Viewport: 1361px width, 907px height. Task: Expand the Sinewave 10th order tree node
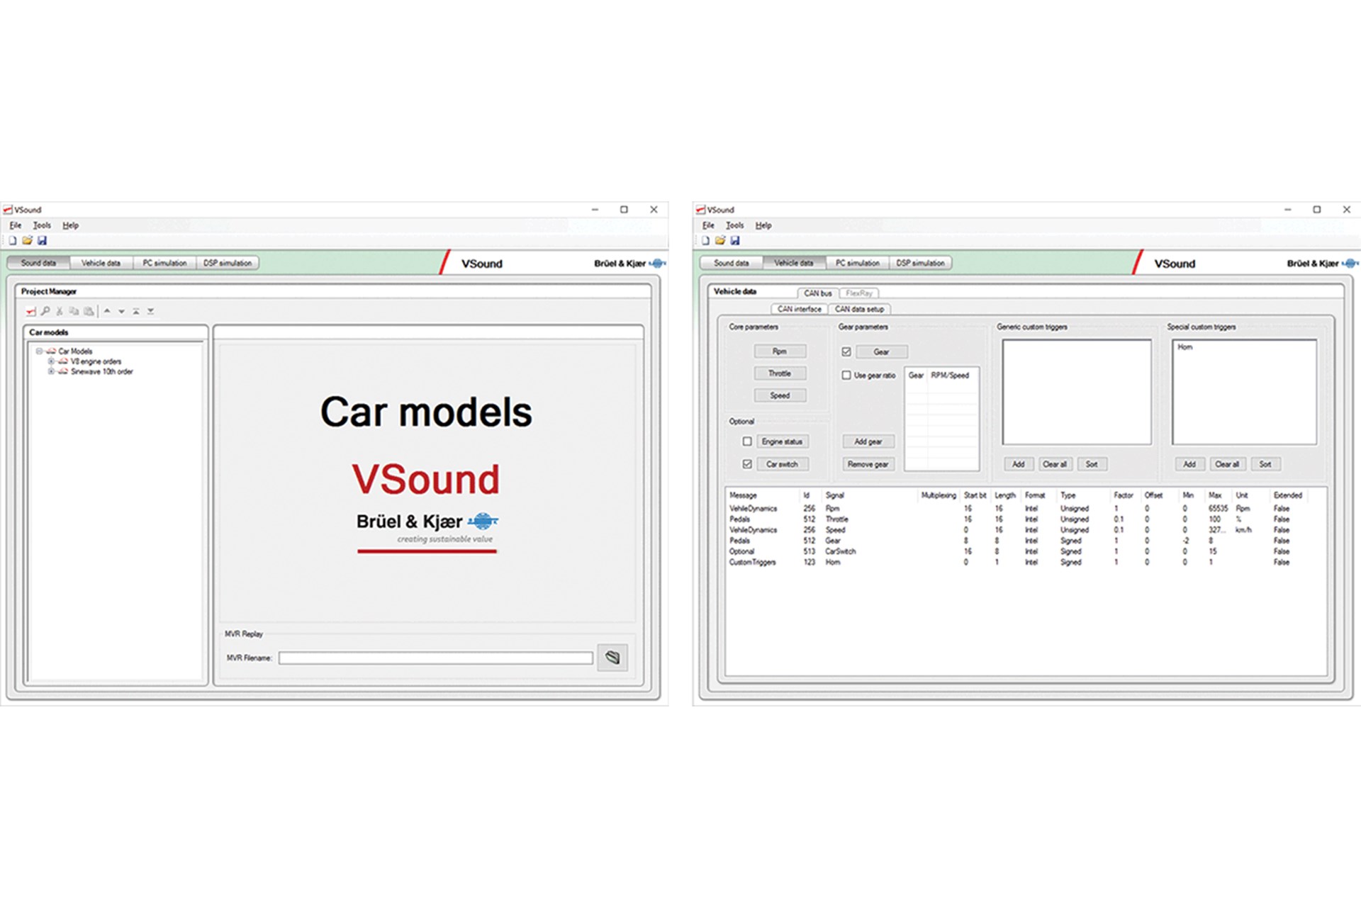coord(51,371)
